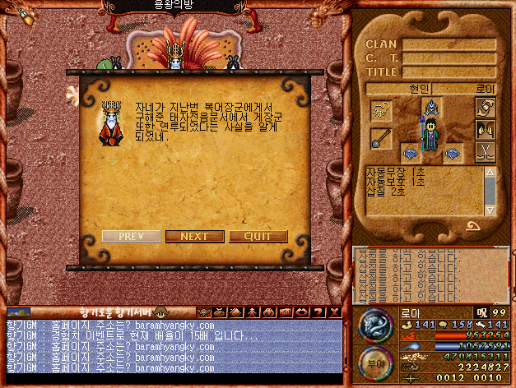
Task: Click the dragon orb emblem
Action: [376, 326]
